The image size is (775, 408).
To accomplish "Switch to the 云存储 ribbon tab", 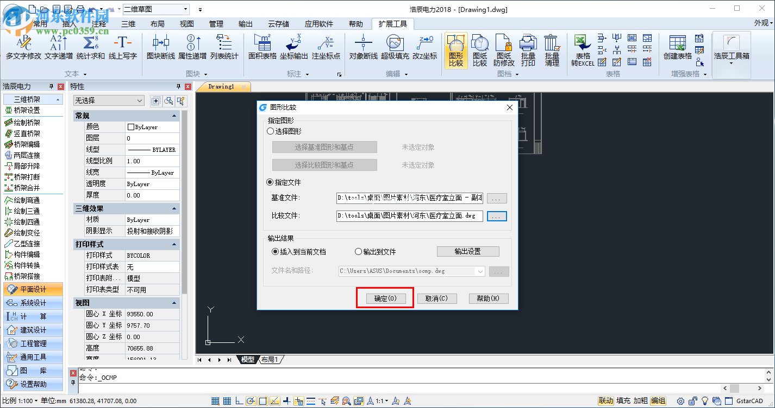I will point(279,24).
